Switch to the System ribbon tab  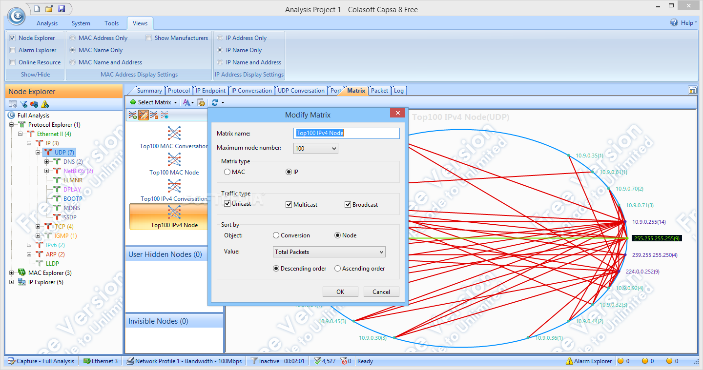tap(81, 23)
